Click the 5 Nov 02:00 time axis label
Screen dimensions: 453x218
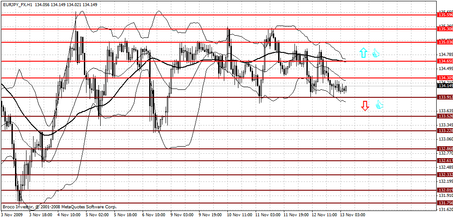pyautogui.click(x=97, y=215)
